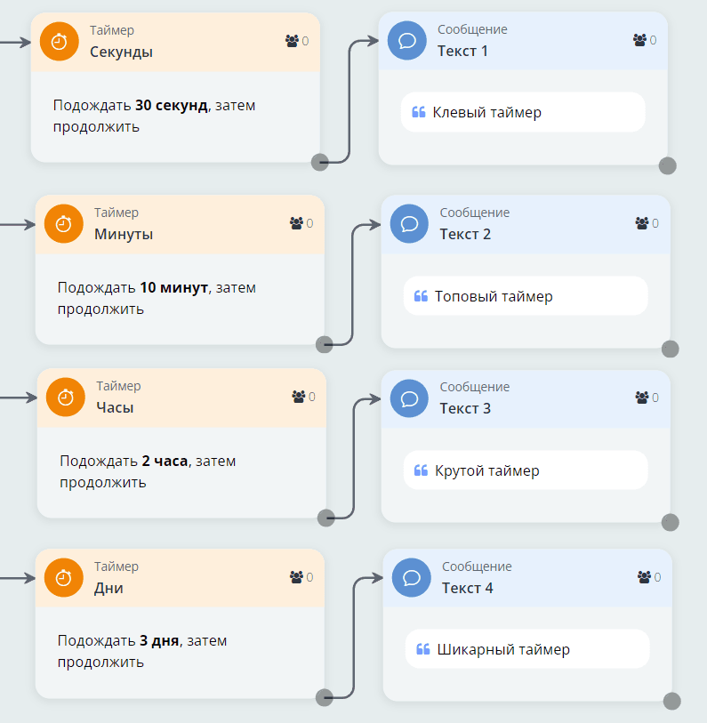Click the blue message icon on Текст 2
Screen dimensions: 707x723
click(409, 224)
